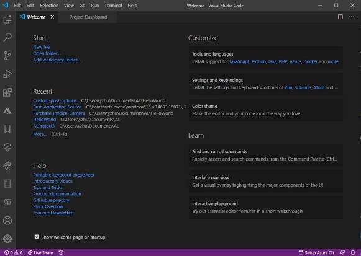Viewport: 361px width, 256px height.
Task: Open the terminal-like icon in activity bar
Action: pos(7,202)
